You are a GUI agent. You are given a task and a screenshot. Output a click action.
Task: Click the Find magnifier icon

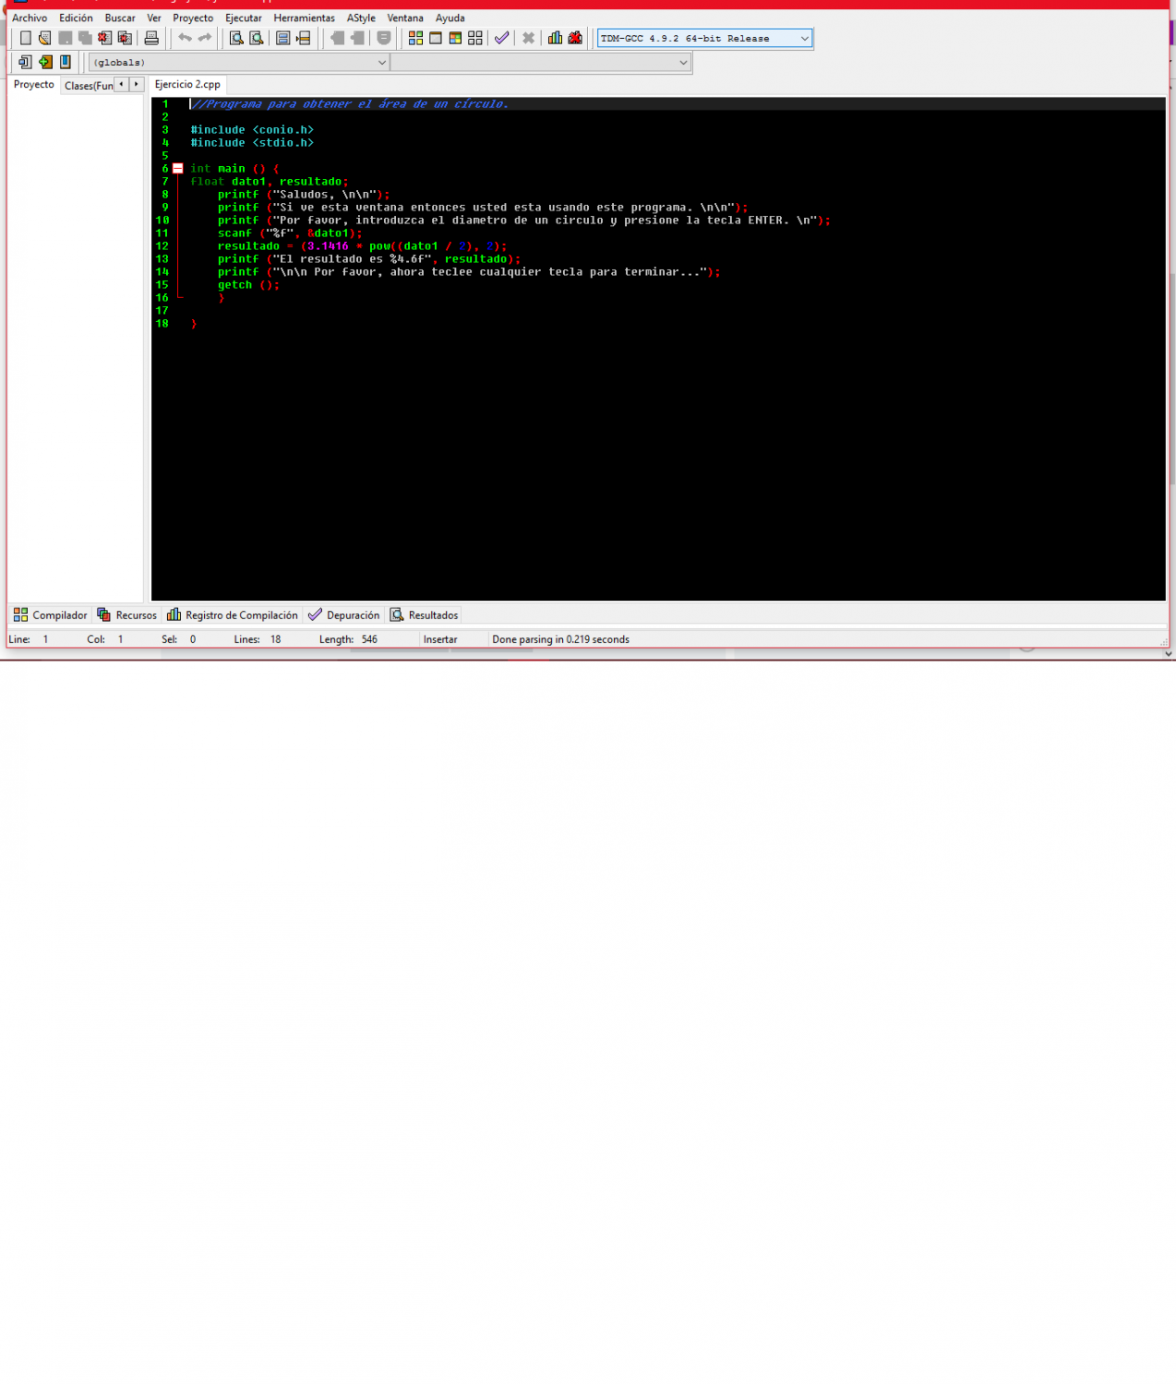236,38
